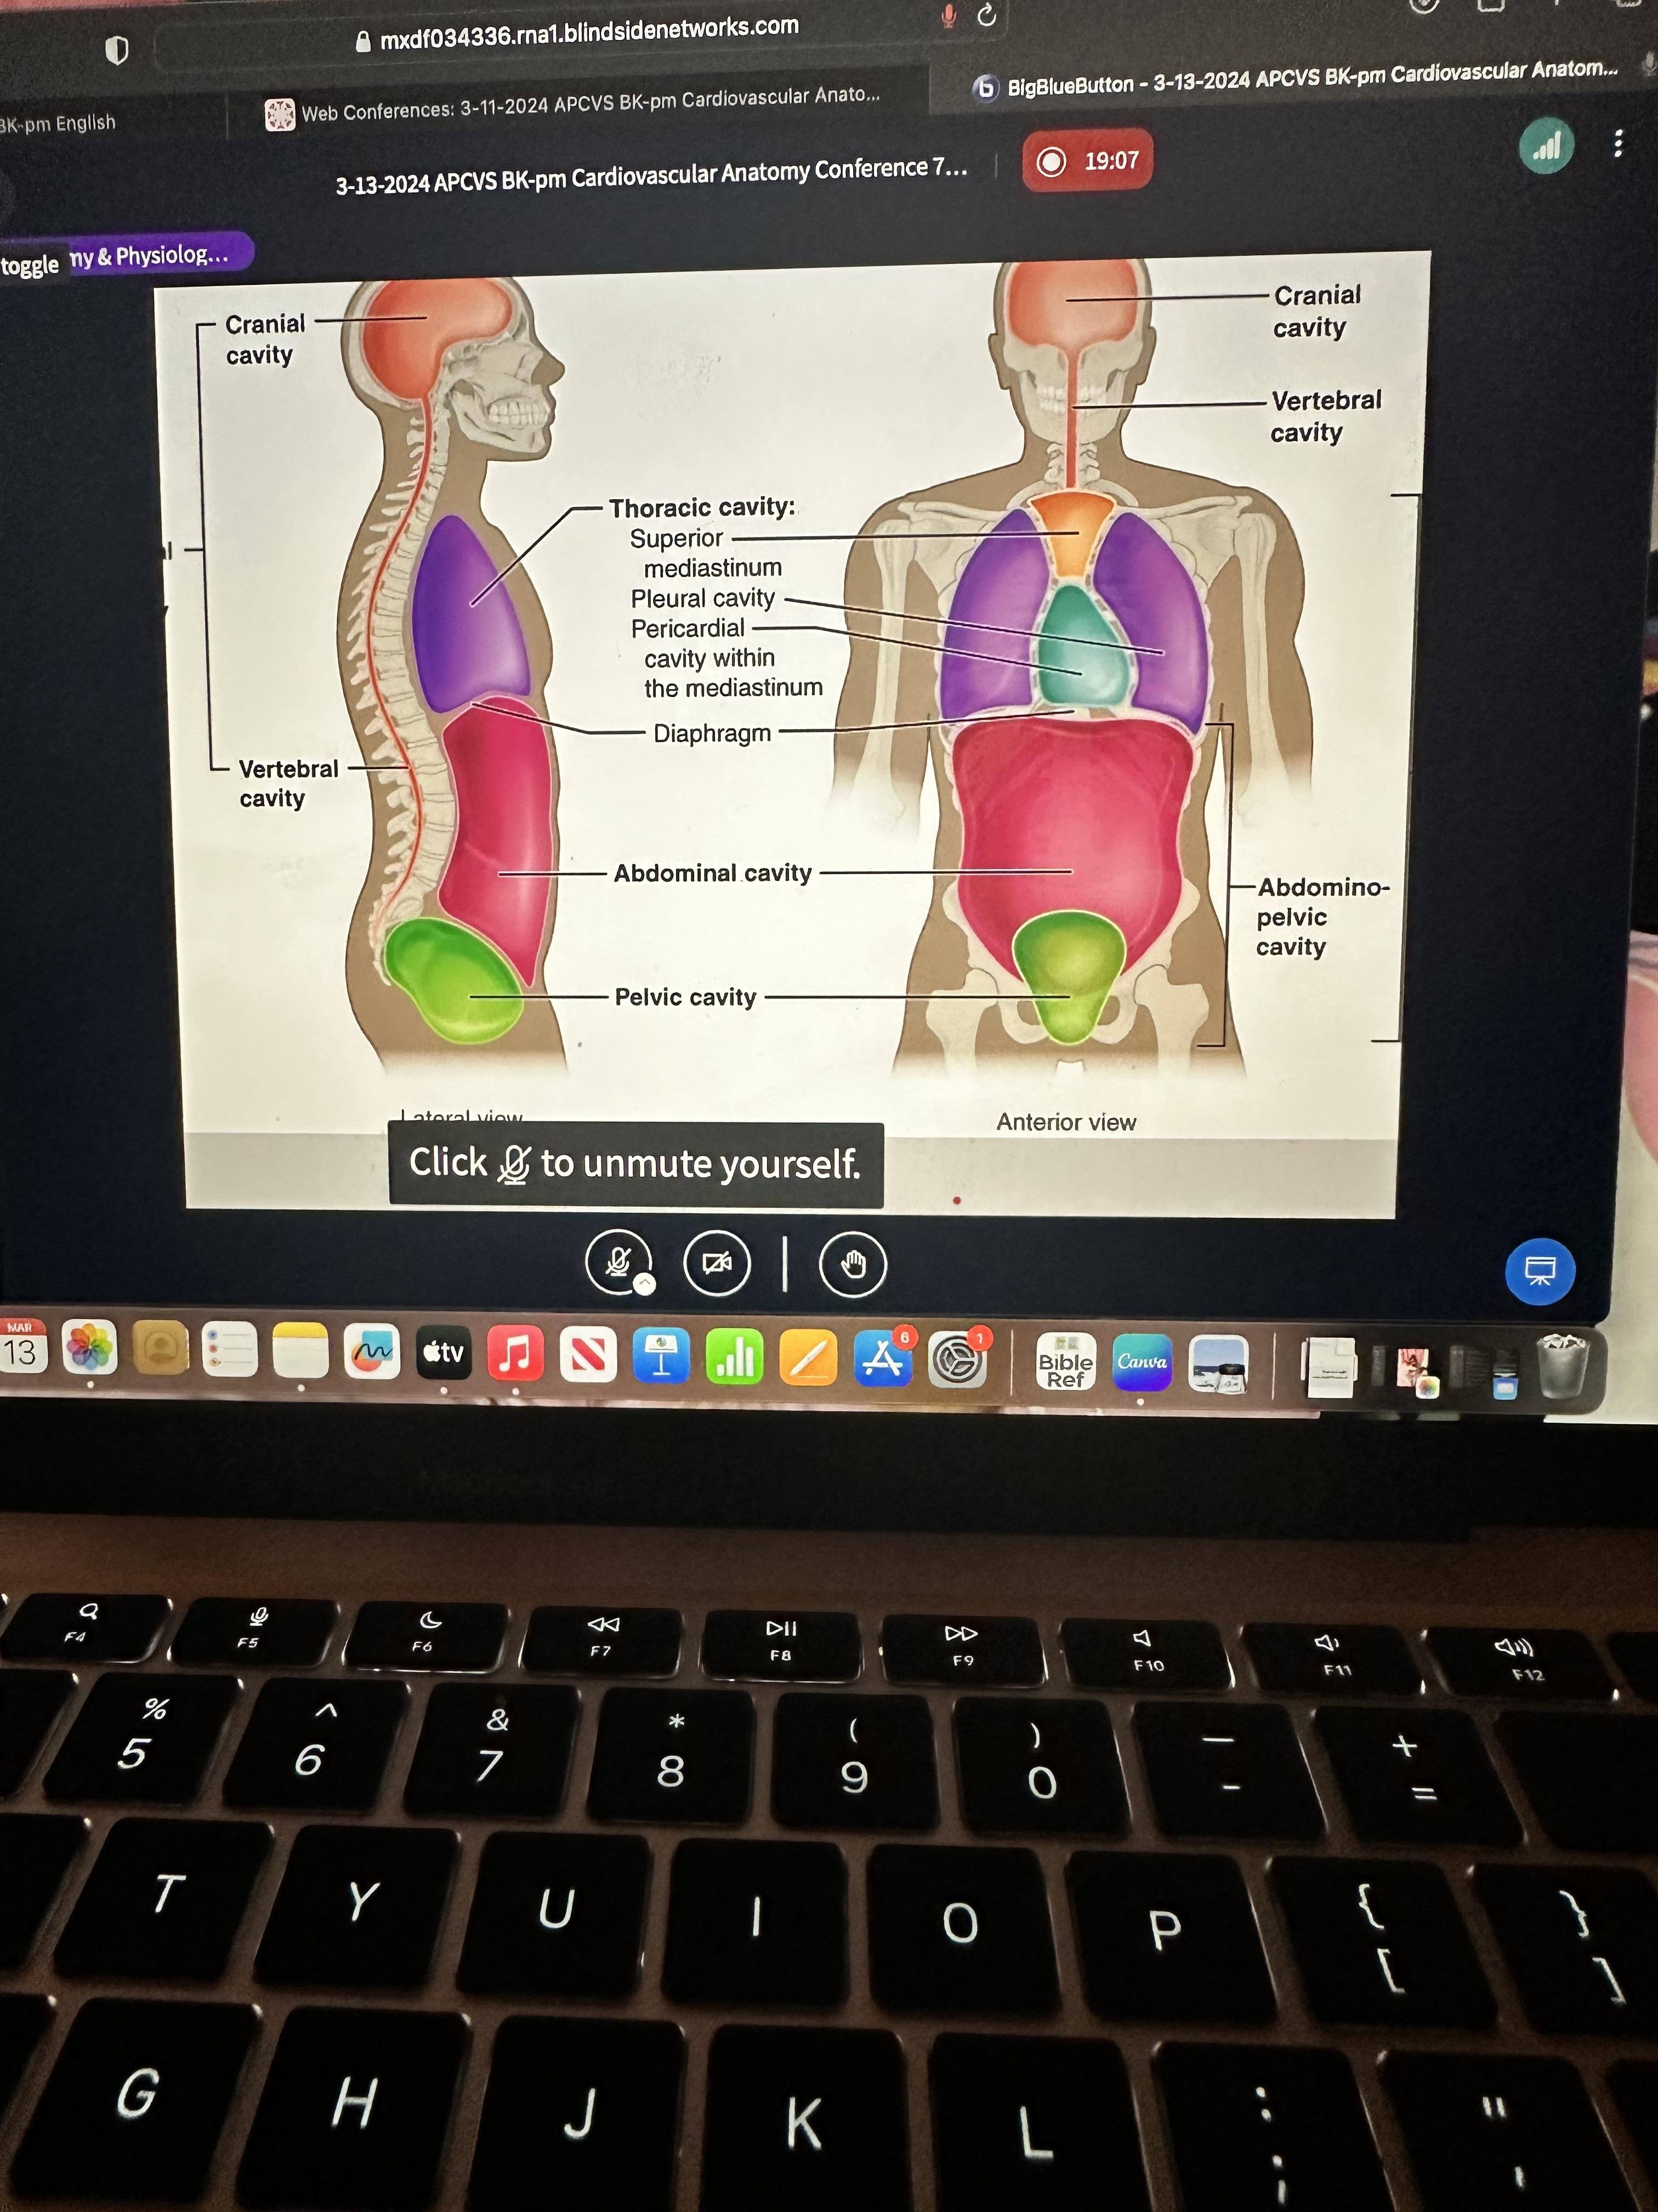This screenshot has height=2212, width=1658.
Task: Open Canva from the dock
Action: 1142,1361
